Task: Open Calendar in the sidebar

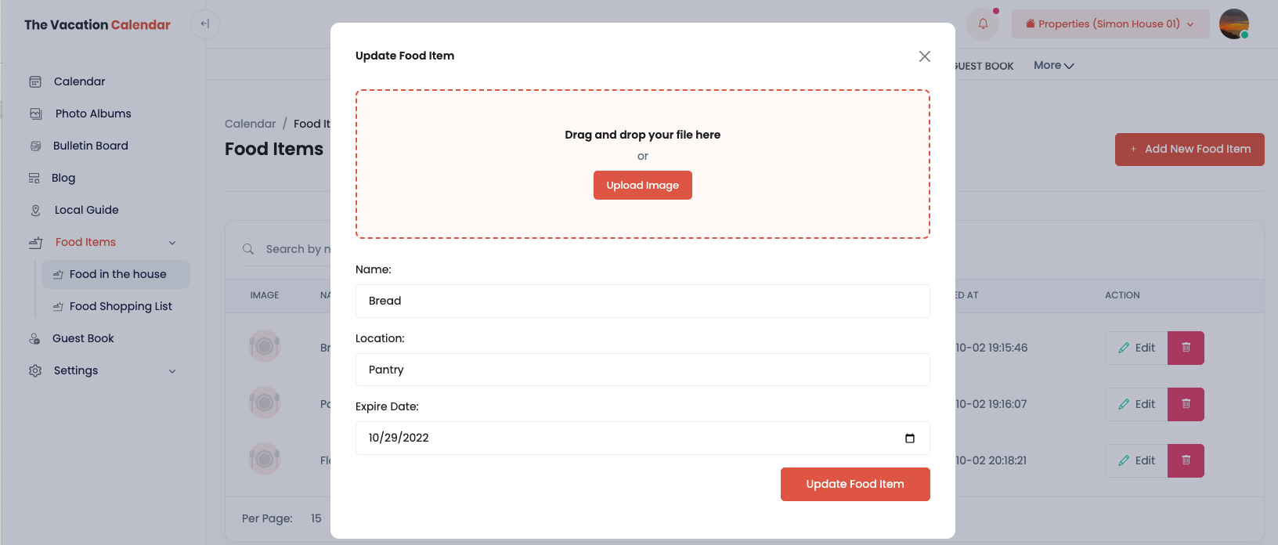Action: pyautogui.click(x=79, y=81)
